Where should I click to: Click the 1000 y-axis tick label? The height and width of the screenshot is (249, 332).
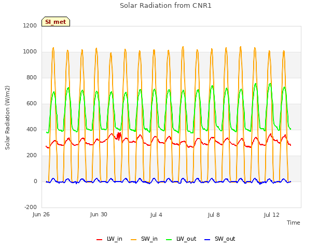pyautogui.click(x=30, y=52)
